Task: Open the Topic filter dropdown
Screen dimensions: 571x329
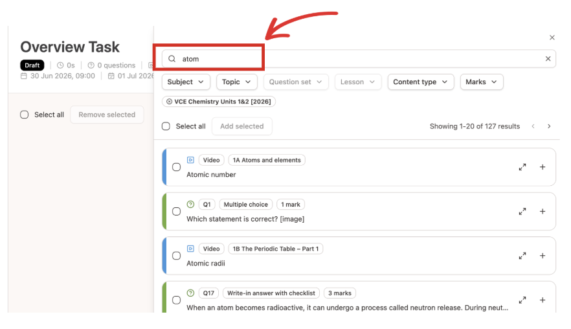Action: pos(237,82)
